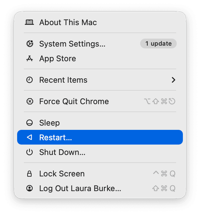
Task: Put the Mac to Sleep
Action: point(50,123)
